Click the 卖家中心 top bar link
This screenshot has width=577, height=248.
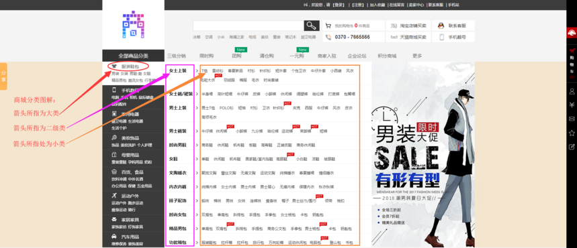(416, 5)
